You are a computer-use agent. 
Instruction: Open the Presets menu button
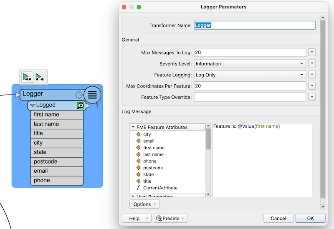pyautogui.click(x=170, y=218)
